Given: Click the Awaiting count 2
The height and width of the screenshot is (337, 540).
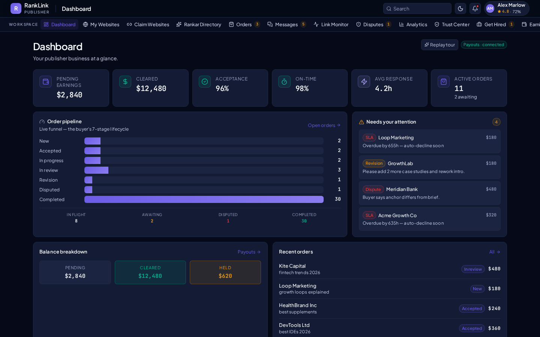Looking at the screenshot, I should [x=152, y=221].
